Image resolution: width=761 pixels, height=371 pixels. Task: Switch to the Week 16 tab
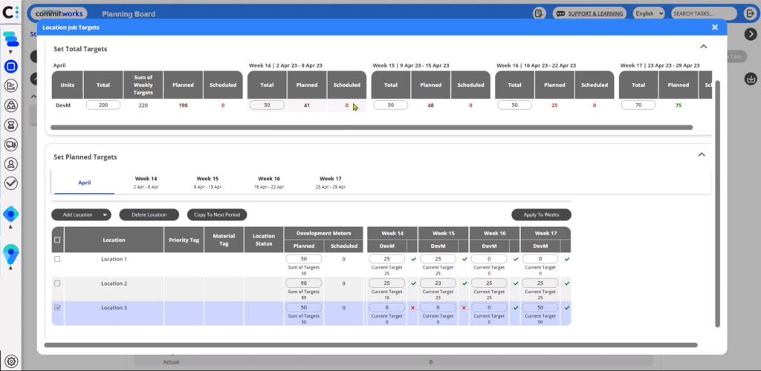(x=269, y=183)
